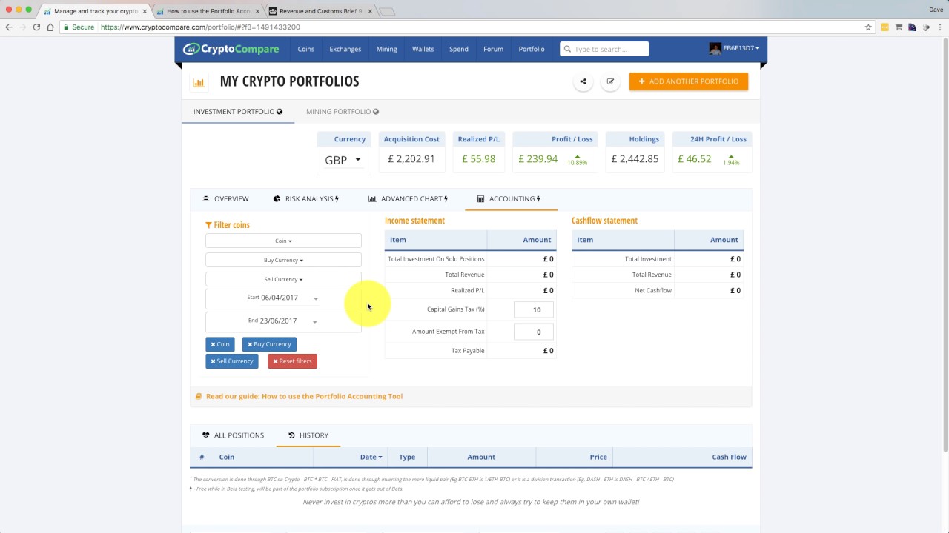Open the Exchanges menu
This screenshot has width=949, height=533.
(345, 49)
